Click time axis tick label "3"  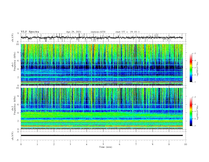click(70, 144)
